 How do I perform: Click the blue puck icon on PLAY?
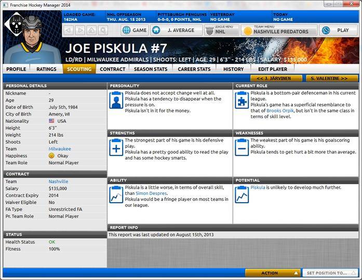[326, 30]
